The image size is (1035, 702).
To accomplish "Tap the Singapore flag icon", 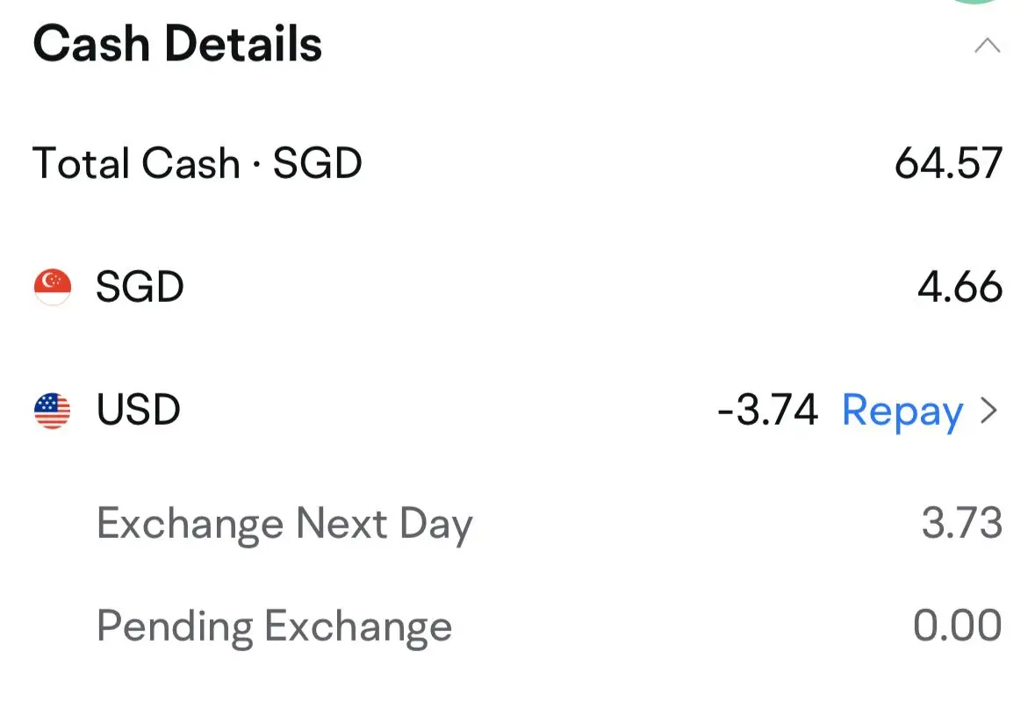I will [52, 287].
